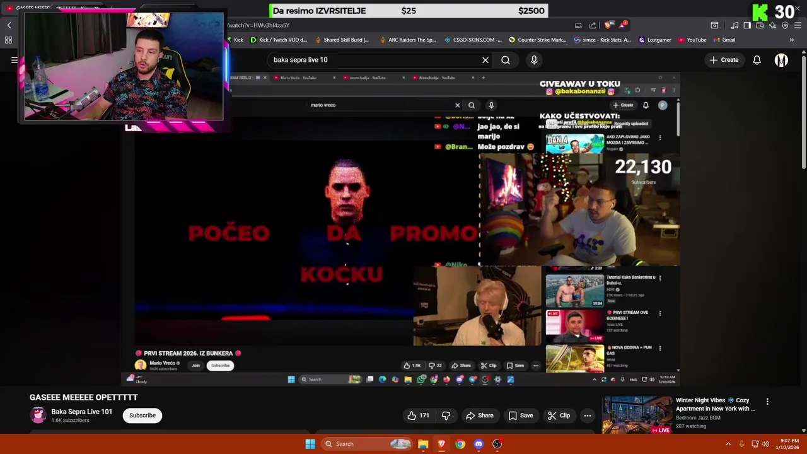
Task: Open Winter Night Vibes video title
Action: 715,404
